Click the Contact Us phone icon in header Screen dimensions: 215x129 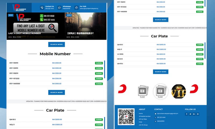click(42, 8)
